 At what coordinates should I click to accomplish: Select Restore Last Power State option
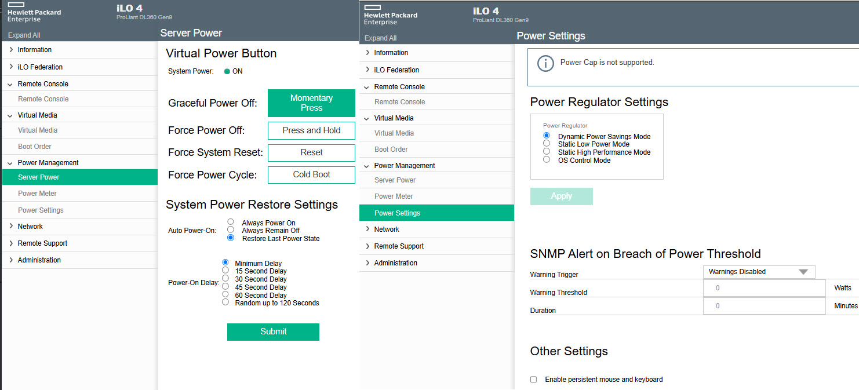231,238
